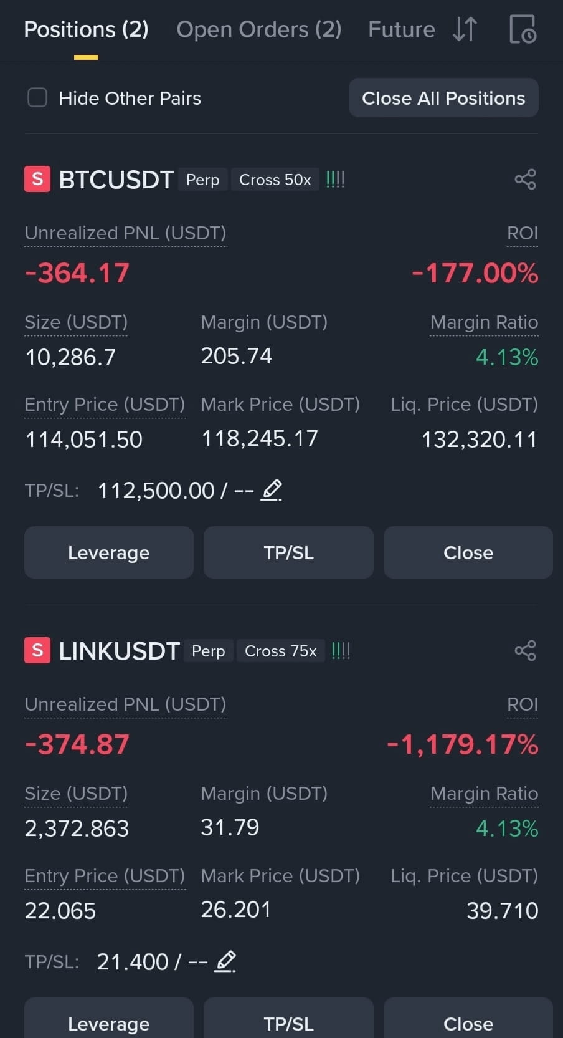Open Cross 50x margin mode selector
Image resolution: width=563 pixels, height=1038 pixels.
(275, 180)
